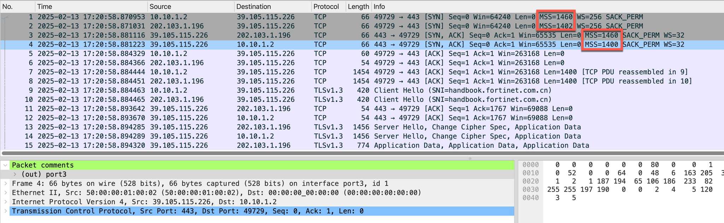Expand the Ethernet II layer arrow
The width and height of the screenshot is (724, 223).
pos(5,193)
